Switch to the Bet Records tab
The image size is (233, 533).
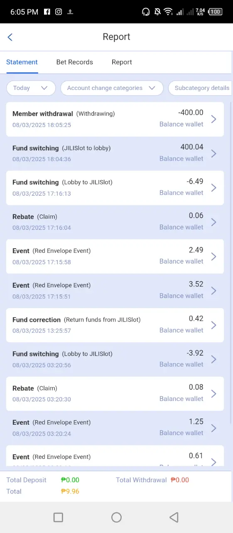(x=75, y=62)
